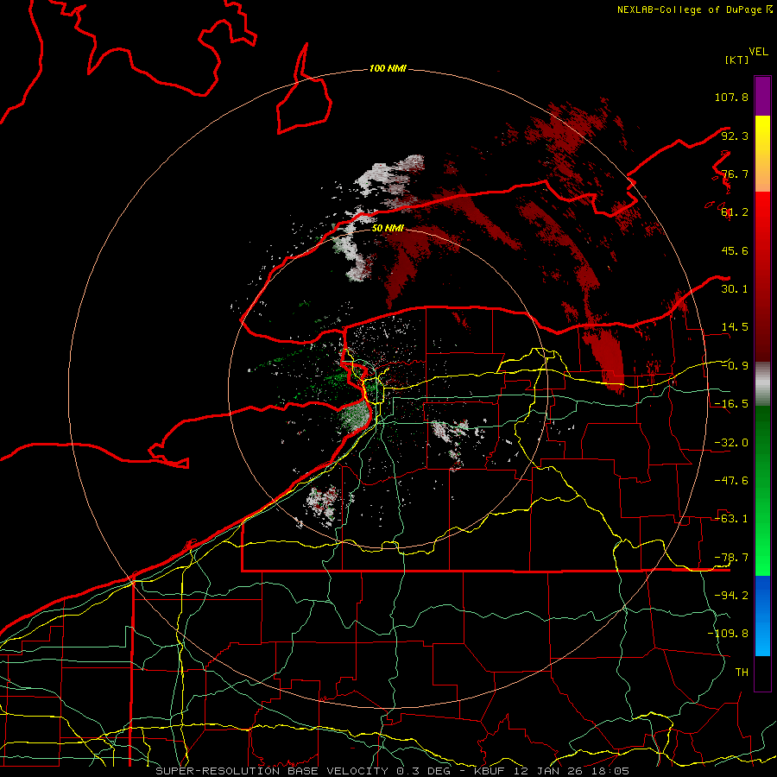This screenshot has width=777, height=777.
Task: Pick the gray near-zero color bar segment
Action: pos(762,384)
